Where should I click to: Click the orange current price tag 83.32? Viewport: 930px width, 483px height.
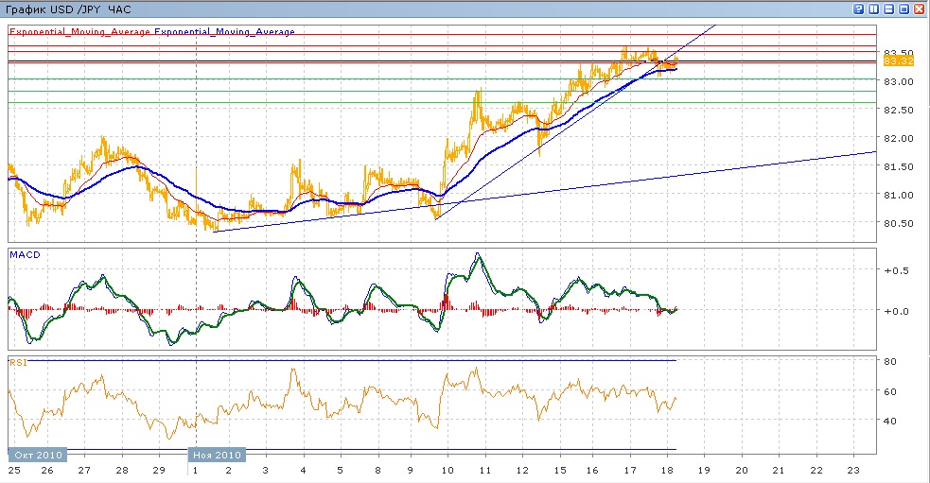tap(897, 60)
